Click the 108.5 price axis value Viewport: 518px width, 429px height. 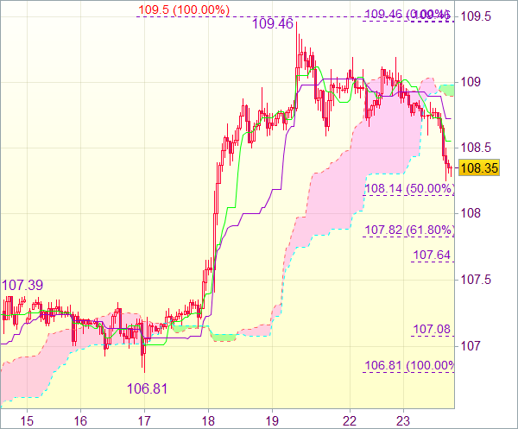click(x=476, y=148)
